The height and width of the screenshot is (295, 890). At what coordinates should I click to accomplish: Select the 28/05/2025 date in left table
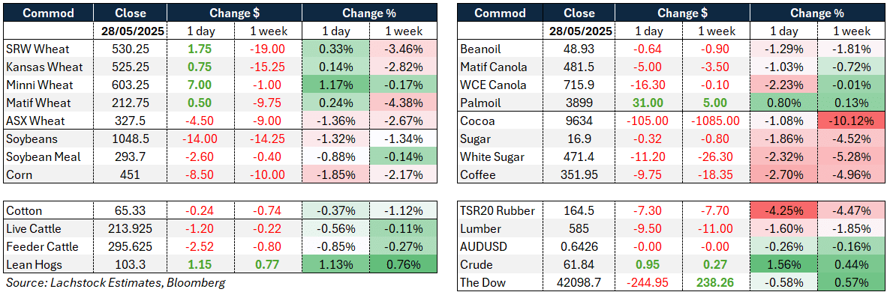click(130, 31)
